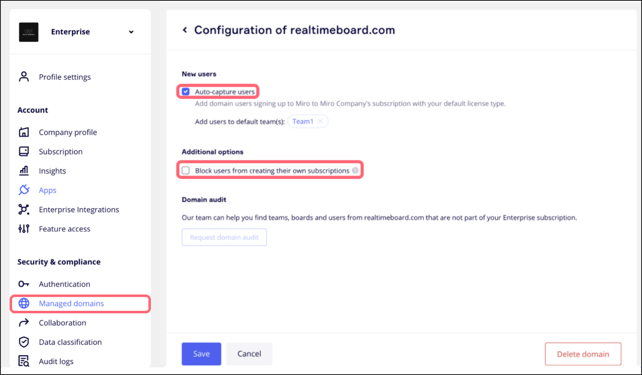Select the Profile settings person icon
Screen dimensions: 642x375
24,77
